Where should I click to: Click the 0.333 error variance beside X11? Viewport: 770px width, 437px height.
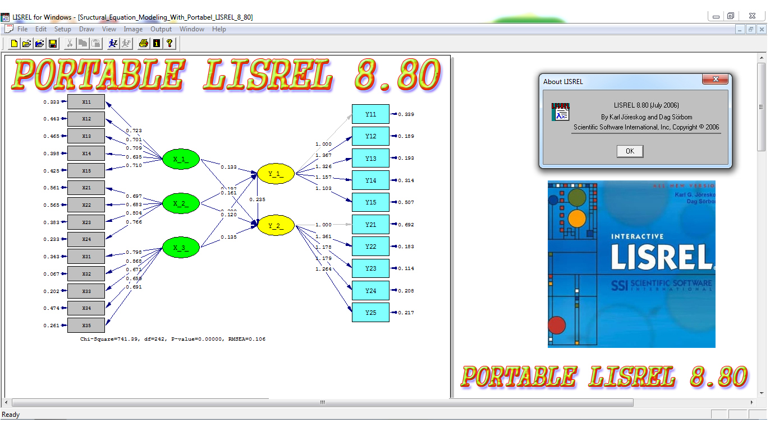tap(51, 102)
